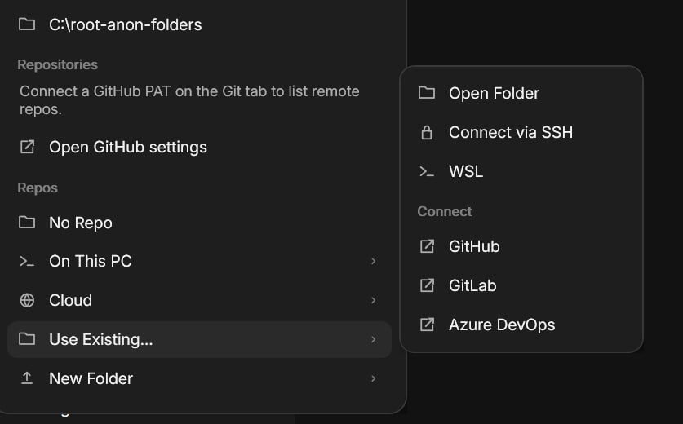This screenshot has width=683, height=424.
Task: Open the New Folder menu item
Action: (199, 378)
